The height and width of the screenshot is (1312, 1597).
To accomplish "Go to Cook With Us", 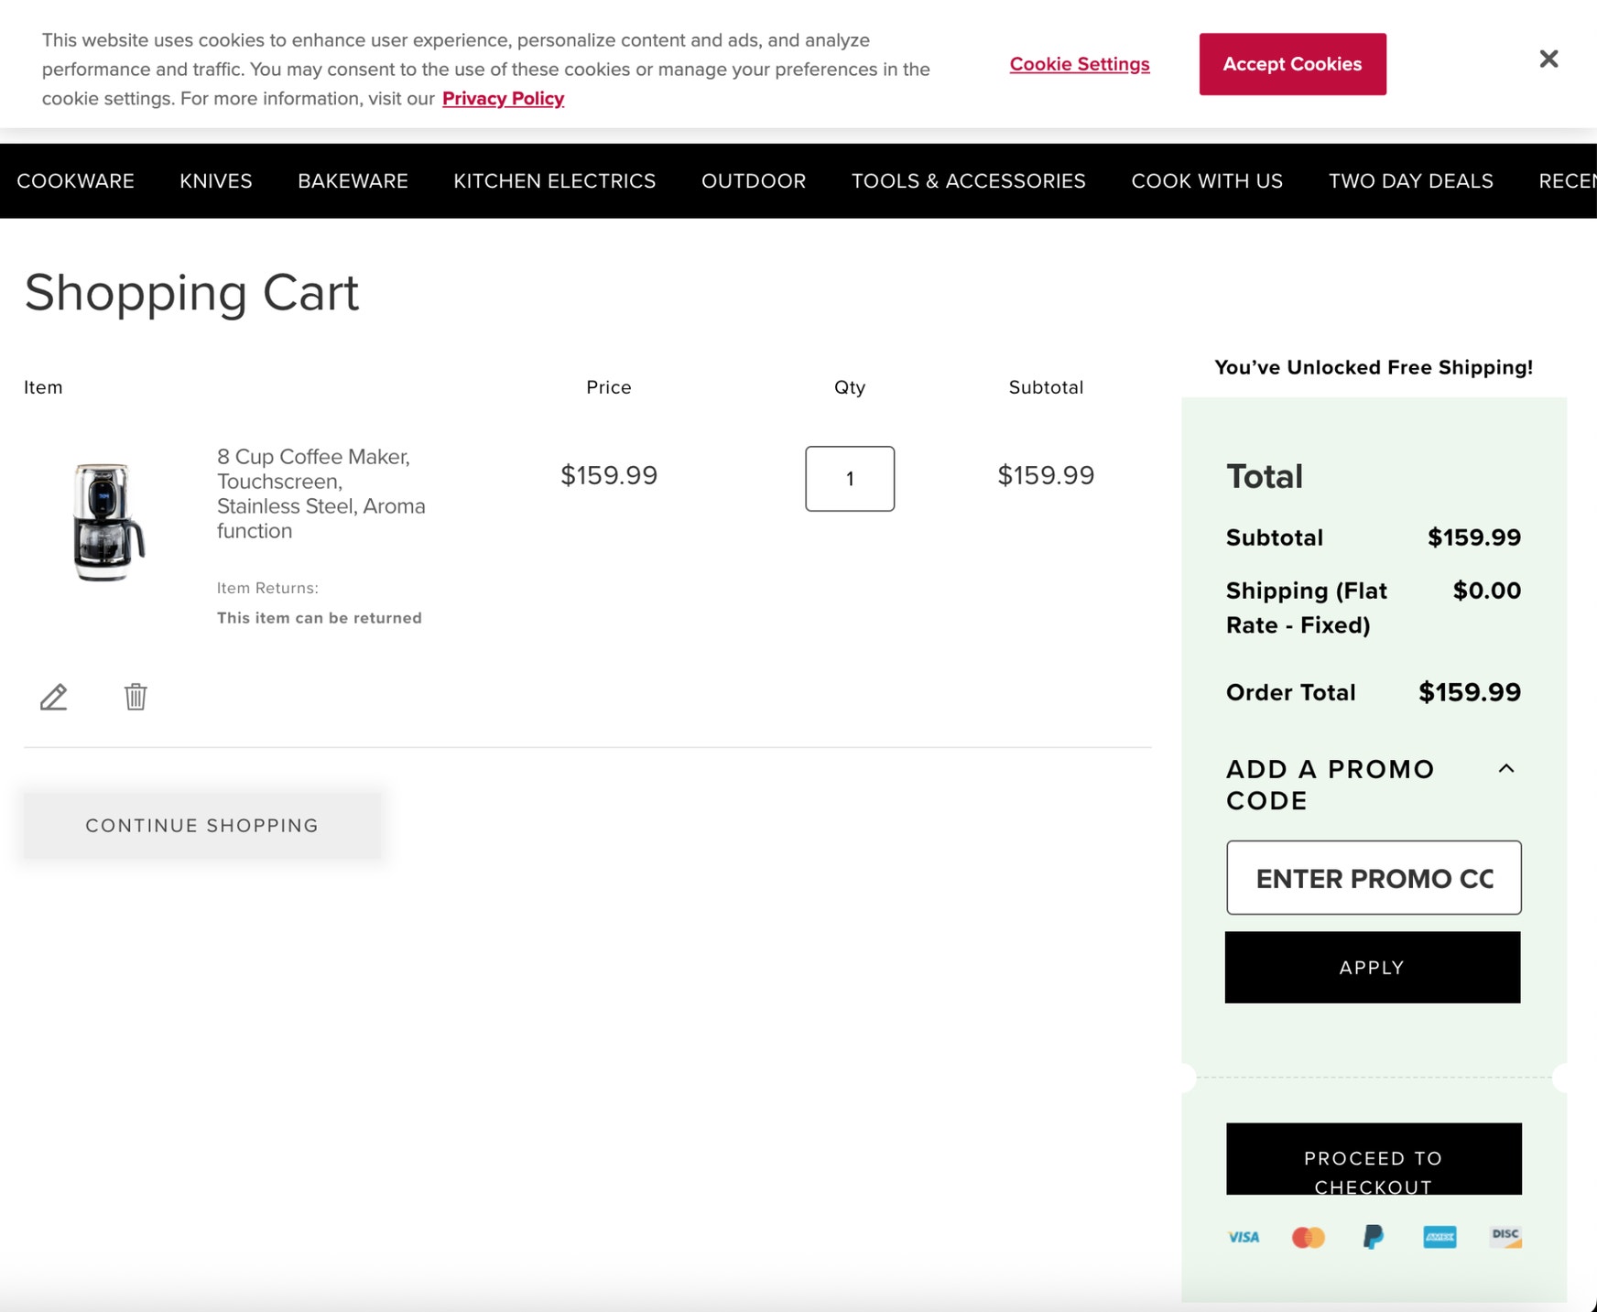I will tap(1207, 181).
